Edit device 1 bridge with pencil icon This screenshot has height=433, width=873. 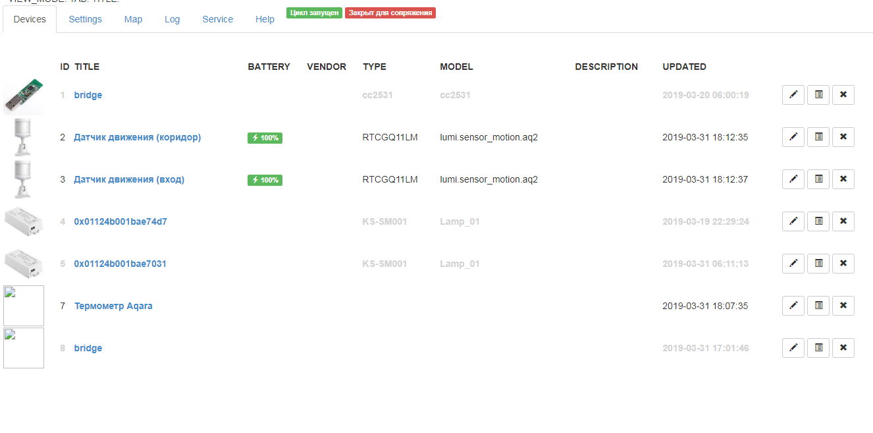point(793,95)
